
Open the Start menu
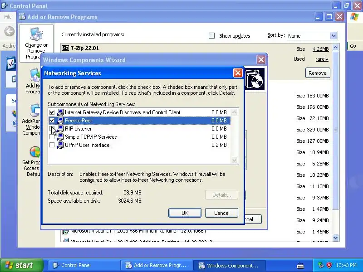pos(21,265)
